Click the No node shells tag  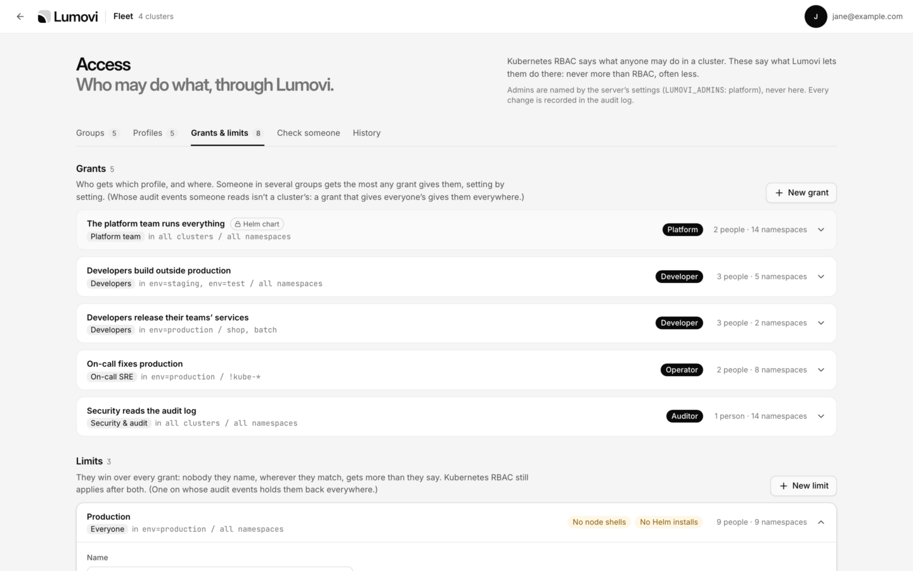(x=599, y=522)
